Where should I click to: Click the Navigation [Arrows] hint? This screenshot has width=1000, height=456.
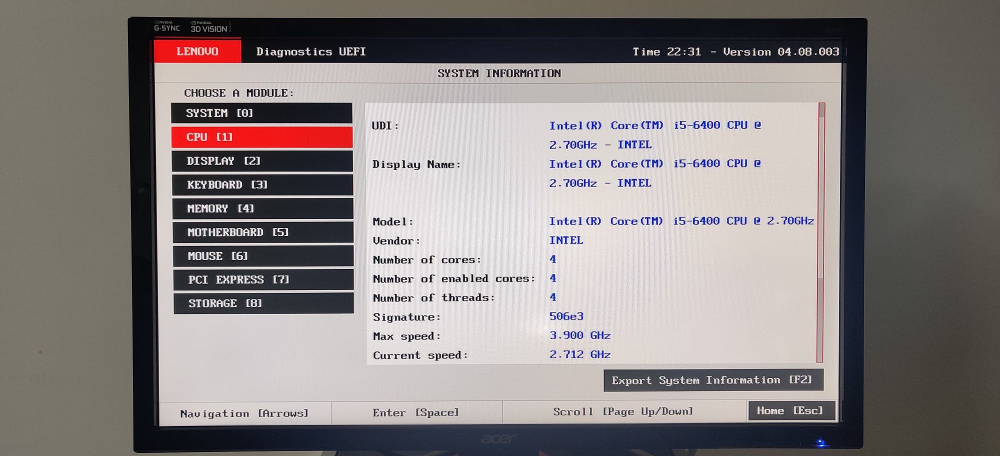pos(244,413)
